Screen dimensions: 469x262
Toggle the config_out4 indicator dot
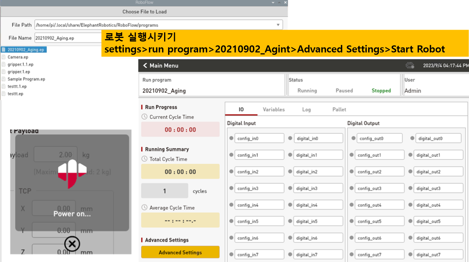click(x=352, y=205)
